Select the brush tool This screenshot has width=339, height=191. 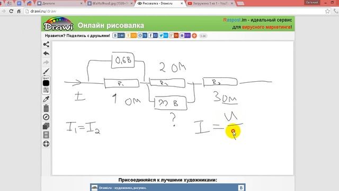(46, 71)
